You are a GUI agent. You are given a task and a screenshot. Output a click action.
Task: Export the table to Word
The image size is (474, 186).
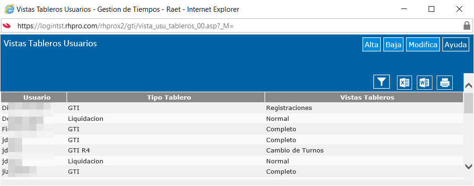click(x=425, y=83)
